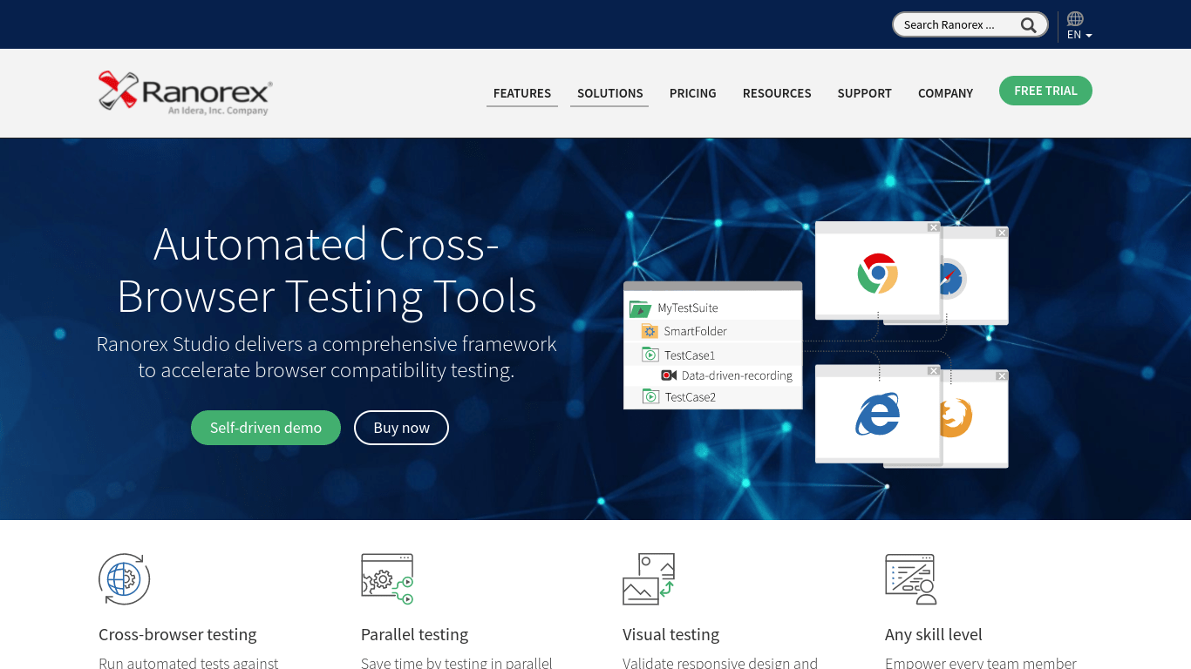Click the Parallel testing gears icon
The image size is (1191, 669).
387,578
